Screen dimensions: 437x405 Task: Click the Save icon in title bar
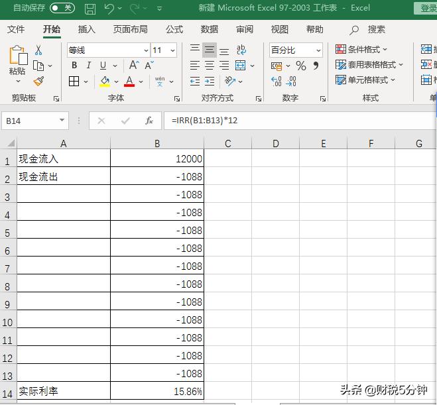click(x=90, y=9)
